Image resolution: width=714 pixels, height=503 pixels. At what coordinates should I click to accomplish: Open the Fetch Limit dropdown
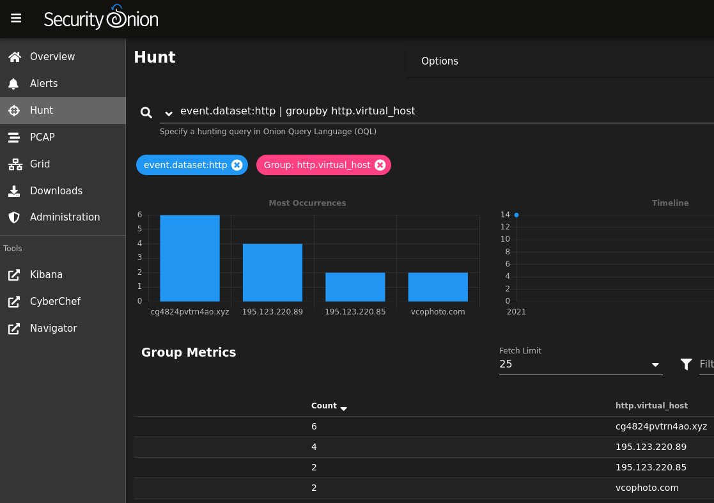(580, 364)
